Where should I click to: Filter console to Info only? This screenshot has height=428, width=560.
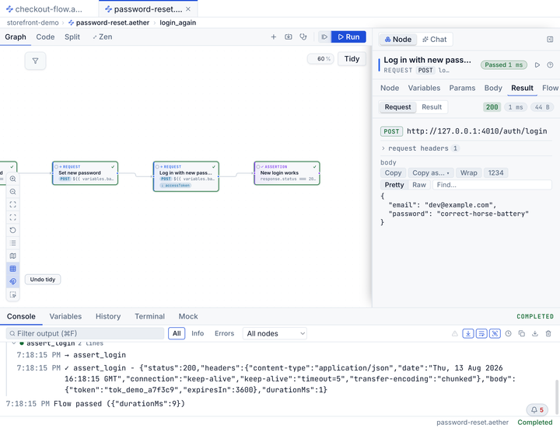198,333
